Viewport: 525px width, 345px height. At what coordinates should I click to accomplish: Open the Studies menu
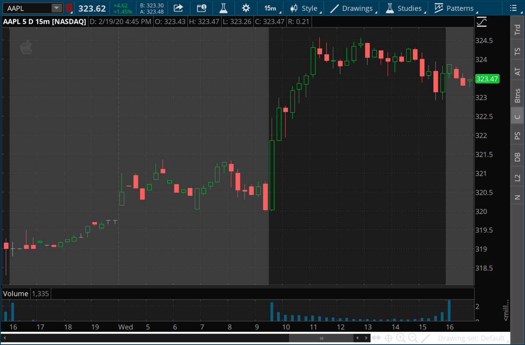pos(405,8)
